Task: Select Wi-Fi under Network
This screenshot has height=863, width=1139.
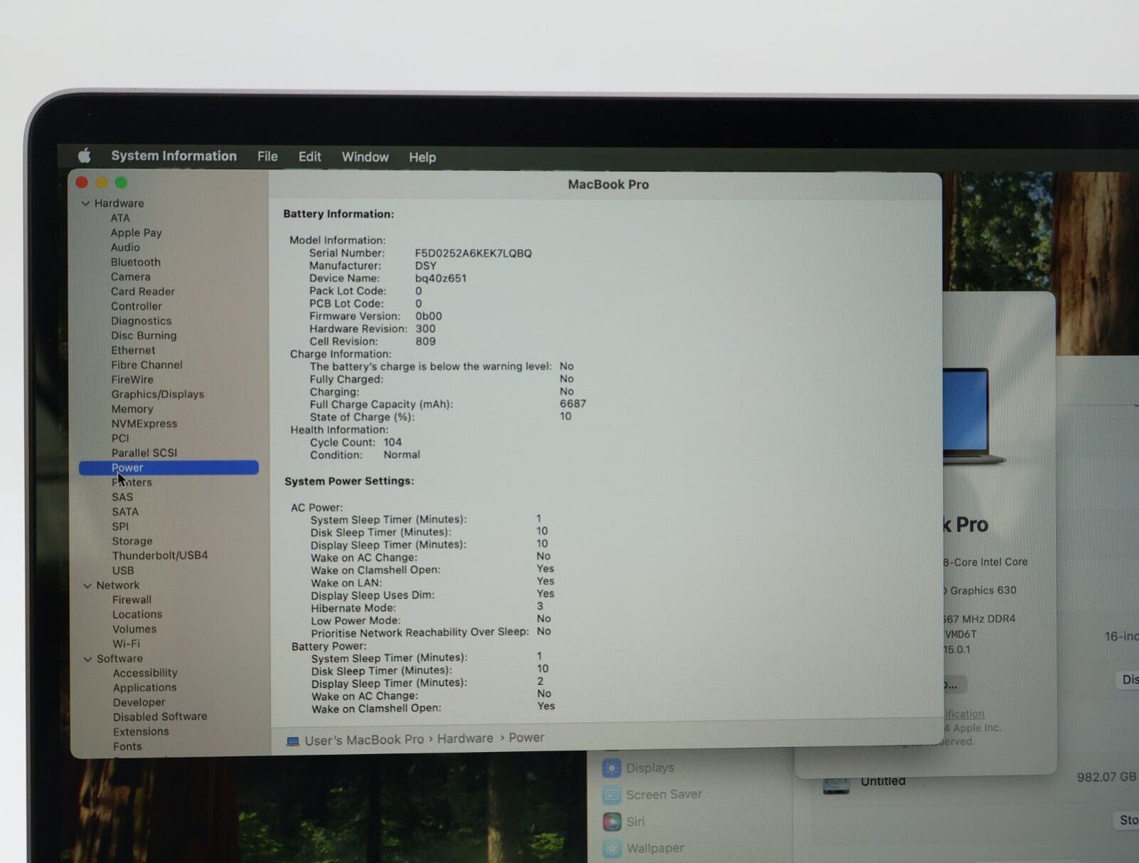Action: click(126, 644)
